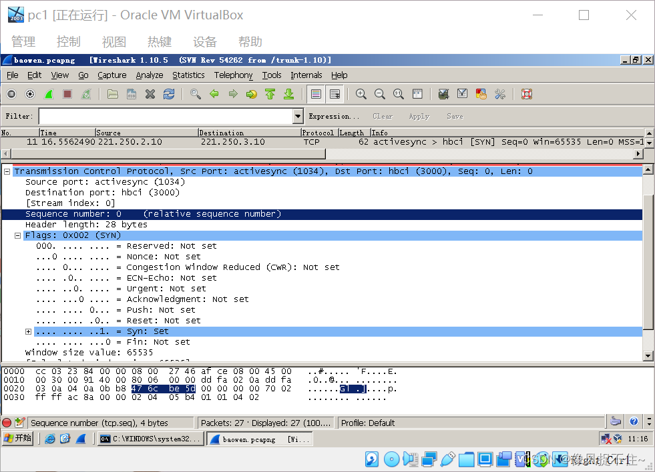Open the Statistics menu
This screenshot has width=655, height=472.
click(x=188, y=75)
